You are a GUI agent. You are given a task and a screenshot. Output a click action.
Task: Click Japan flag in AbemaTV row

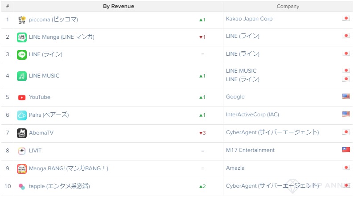[346, 132]
